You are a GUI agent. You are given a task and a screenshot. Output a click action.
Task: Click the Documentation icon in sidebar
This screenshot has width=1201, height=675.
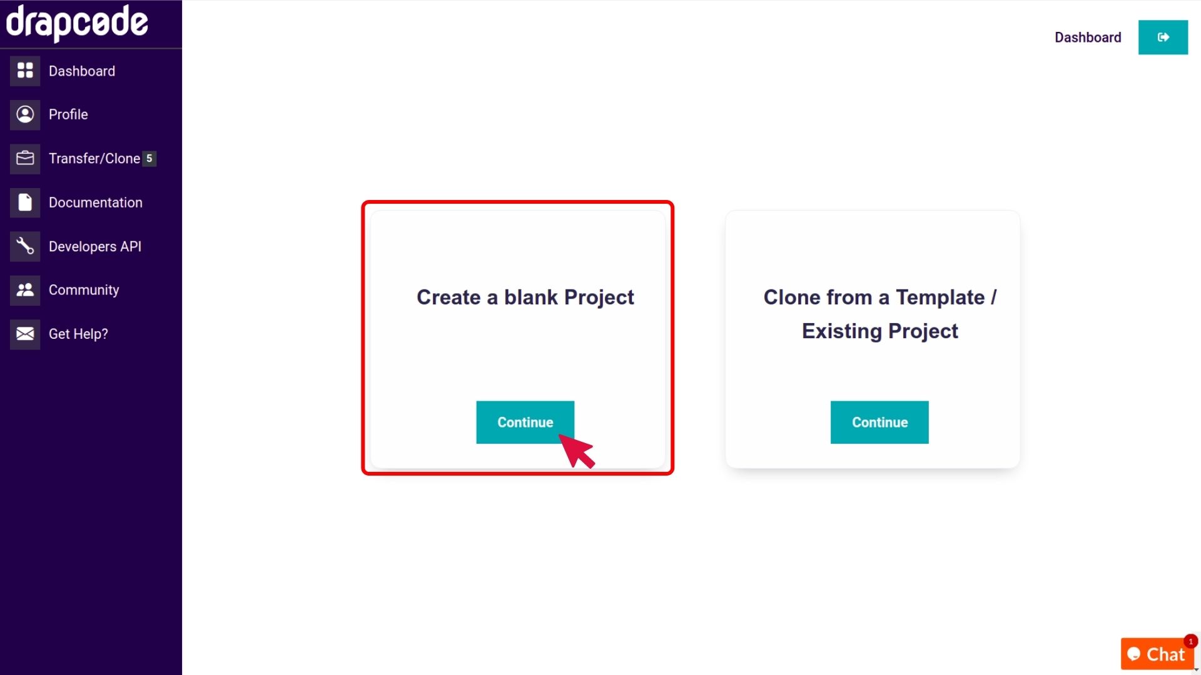click(x=25, y=202)
